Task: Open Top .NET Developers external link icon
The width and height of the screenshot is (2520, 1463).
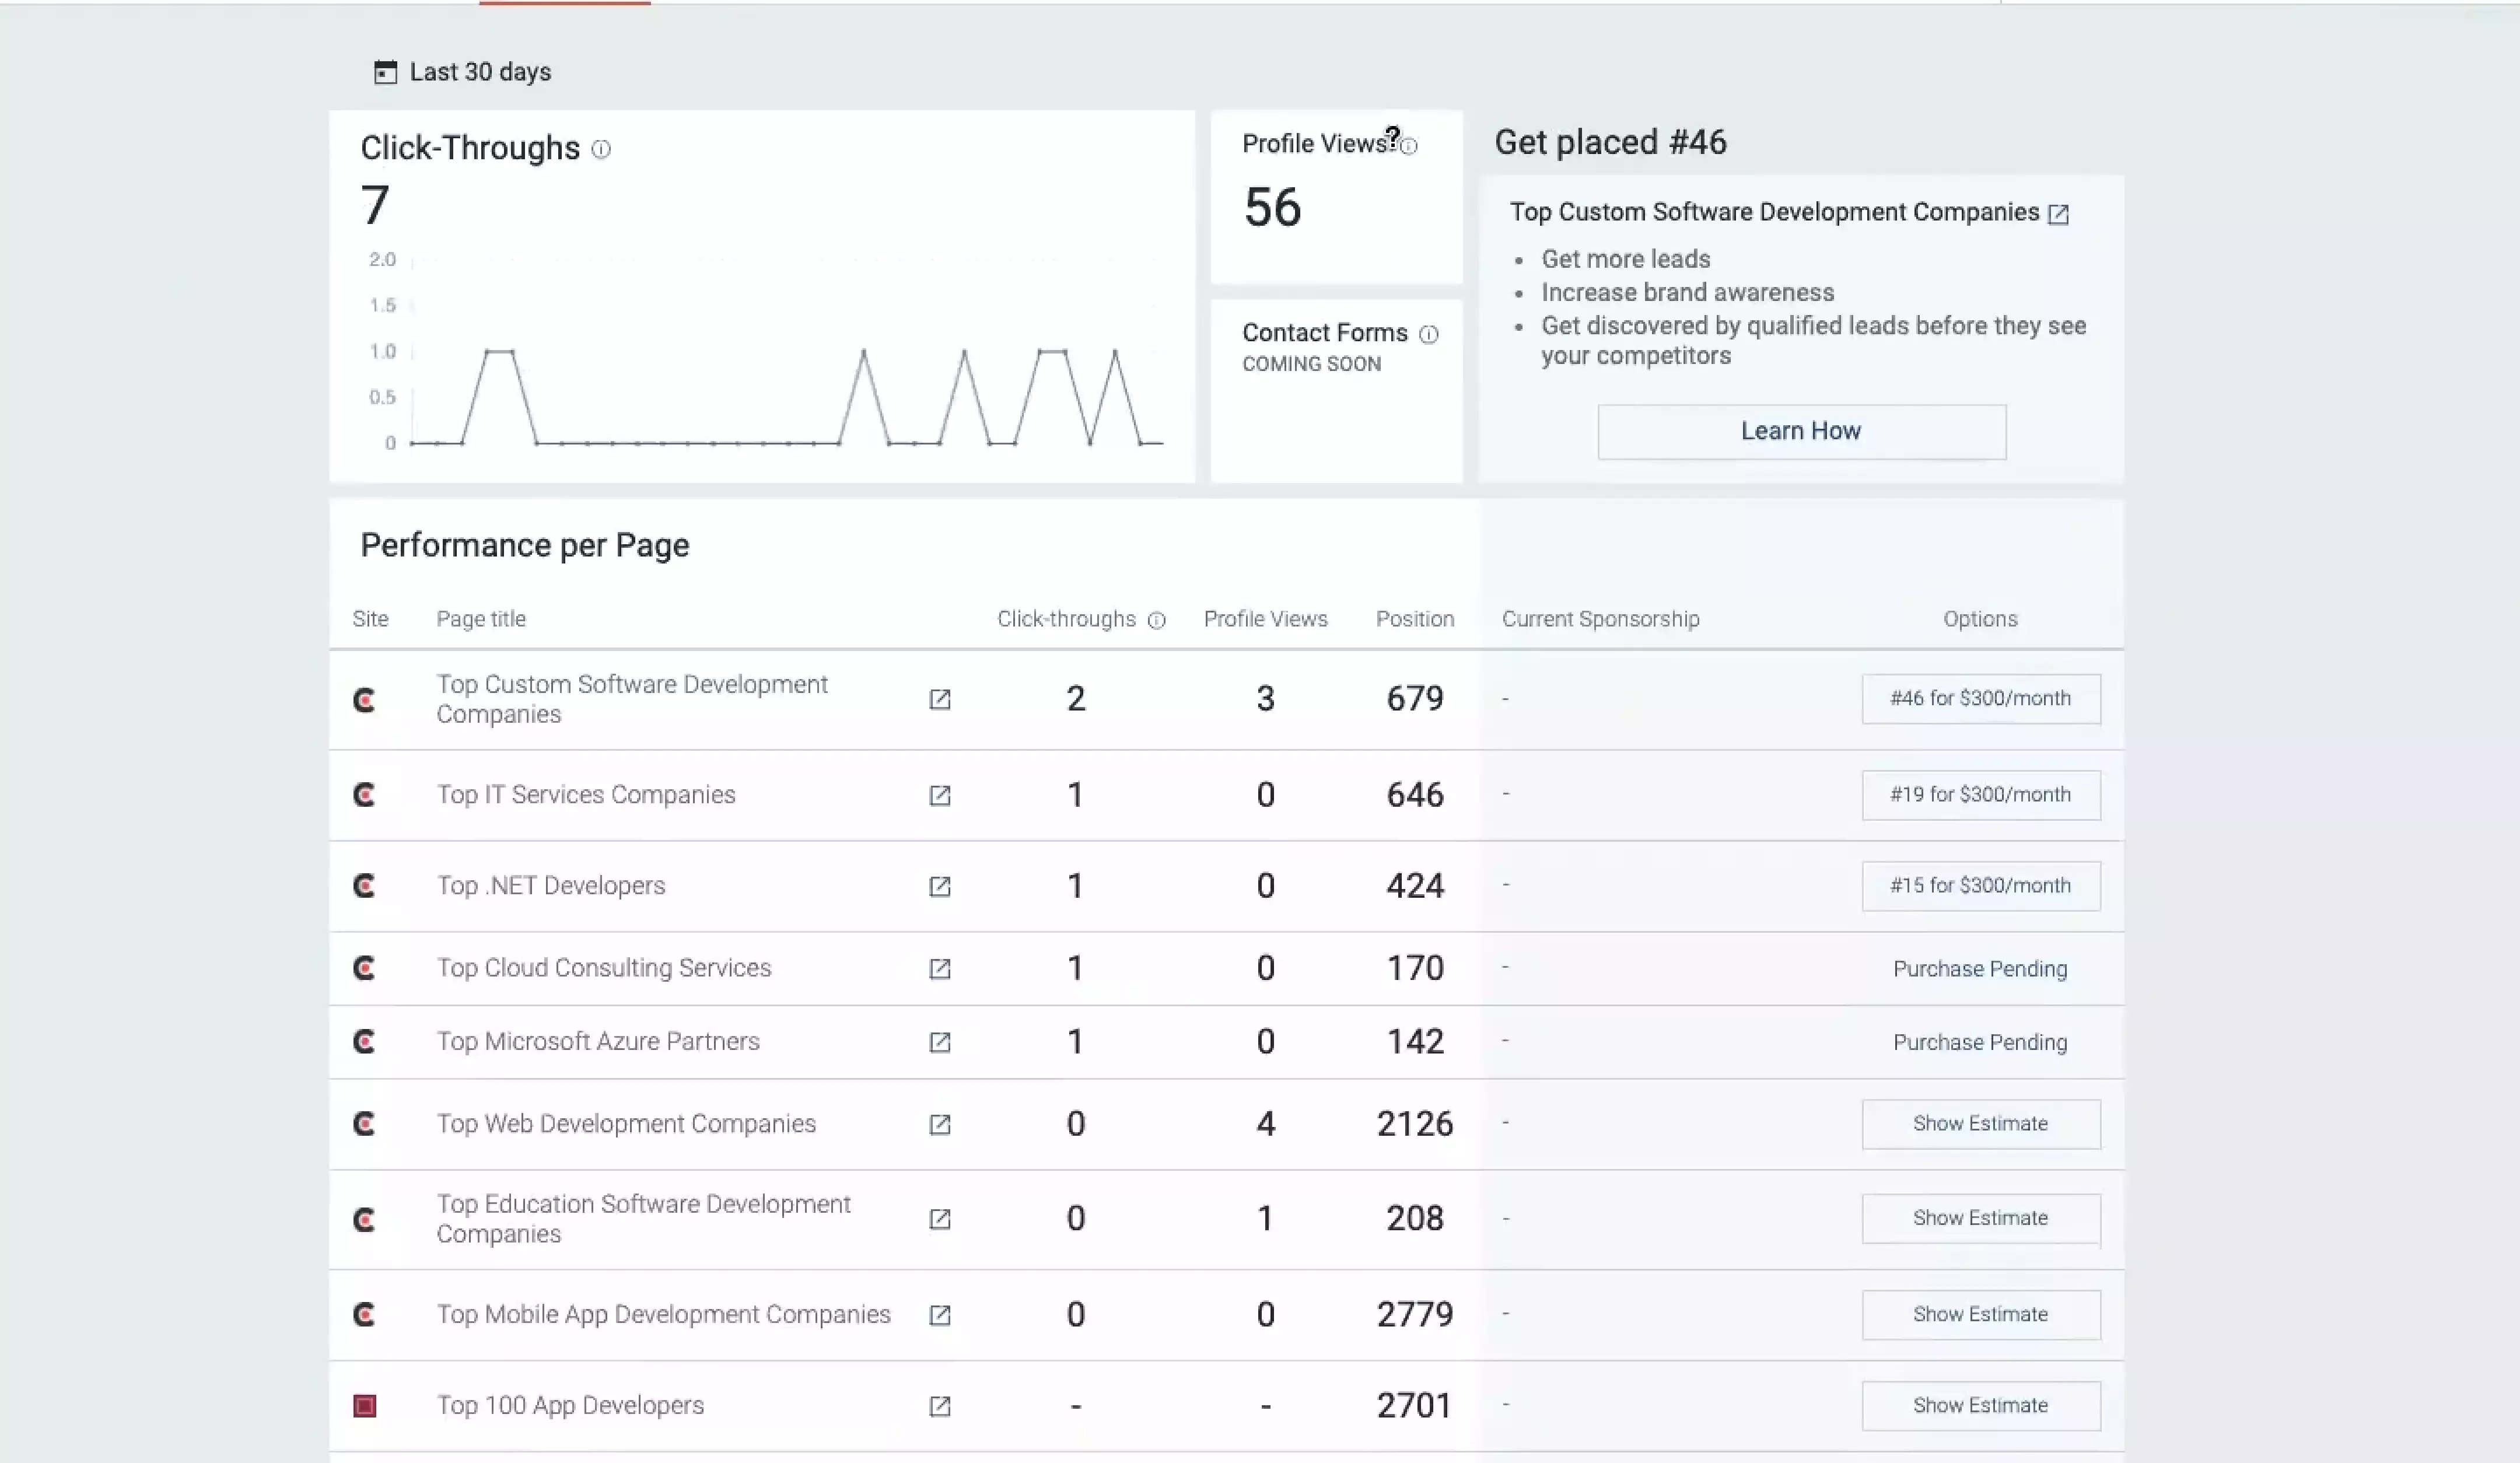Action: pyautogui.click(x=939, y=886)
